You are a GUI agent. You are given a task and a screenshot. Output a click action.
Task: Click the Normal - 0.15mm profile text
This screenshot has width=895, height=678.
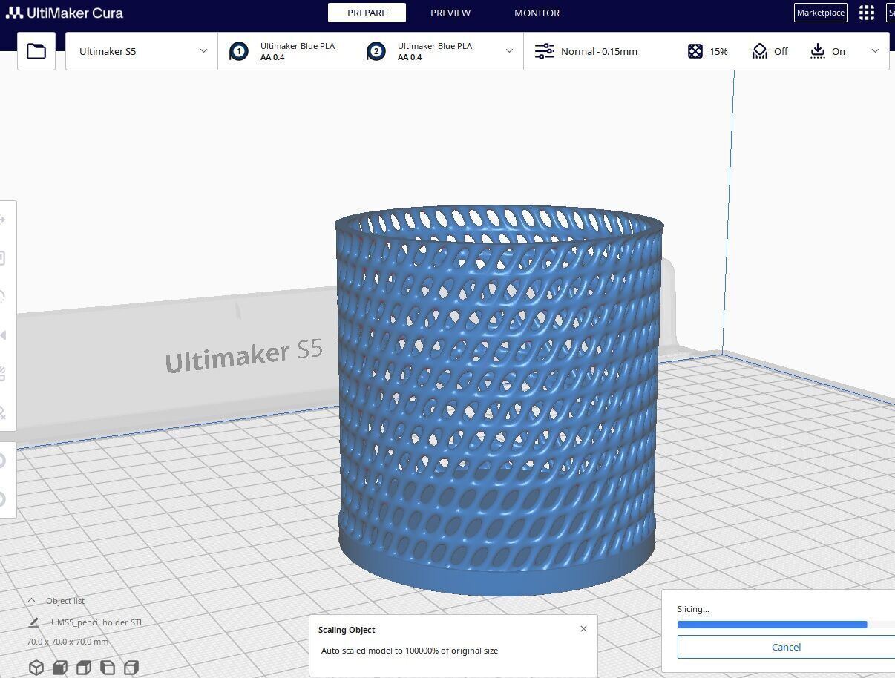tap(599, 51)
